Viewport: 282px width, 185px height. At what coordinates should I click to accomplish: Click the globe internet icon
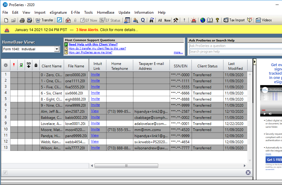pos(203,20)
